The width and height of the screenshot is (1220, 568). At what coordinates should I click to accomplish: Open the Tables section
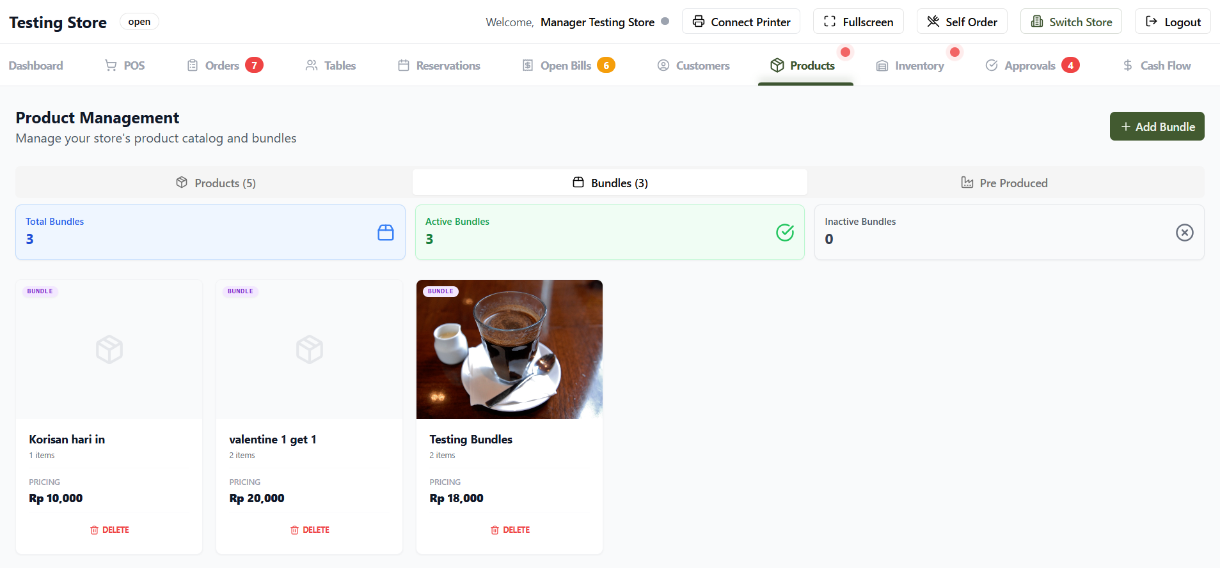click(331, 66)
